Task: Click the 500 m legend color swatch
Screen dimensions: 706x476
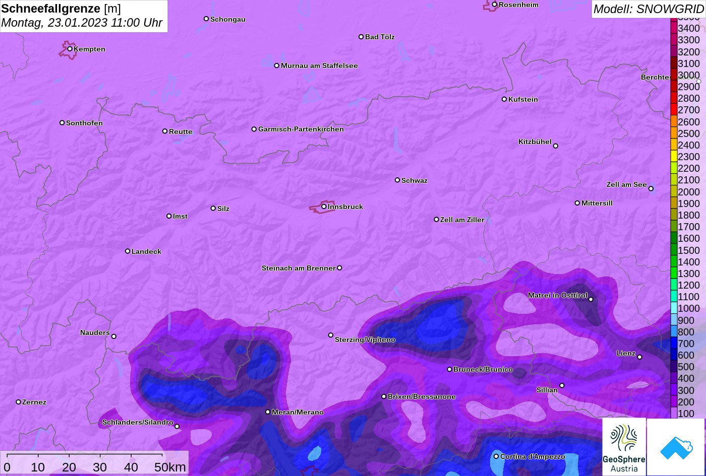Action: pos(673,367)
